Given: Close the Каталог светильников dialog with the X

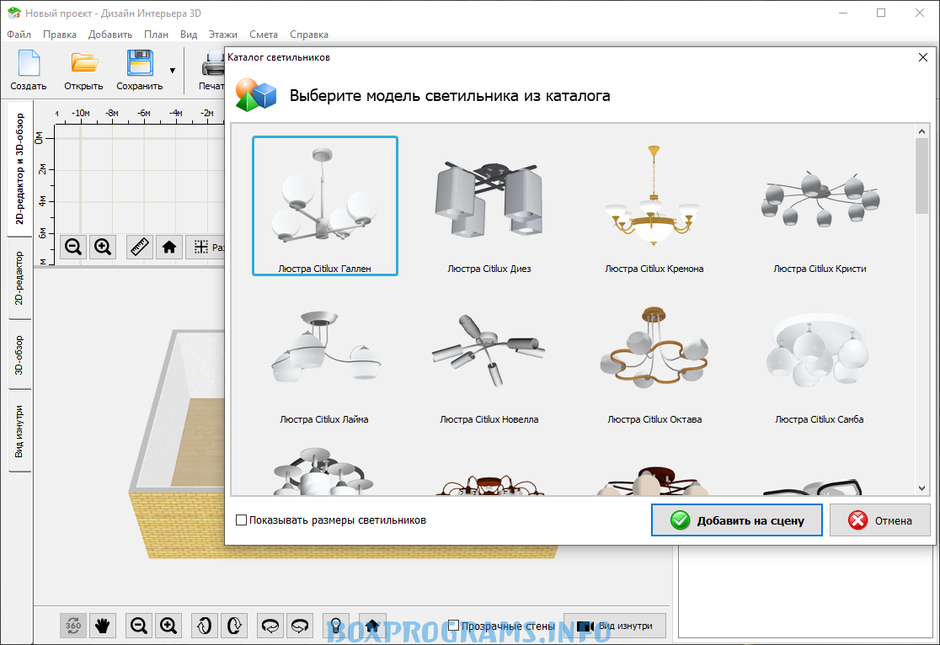Looking at the screenshot, I should [923, 57].
